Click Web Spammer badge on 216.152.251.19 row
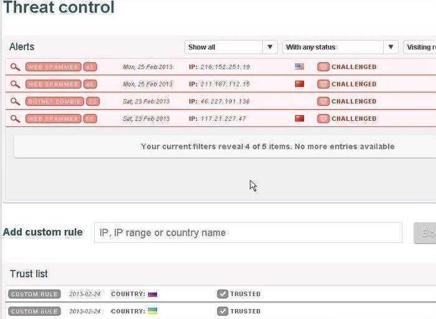Viewport: 436px width, 319px height. [x=53, y=67]
